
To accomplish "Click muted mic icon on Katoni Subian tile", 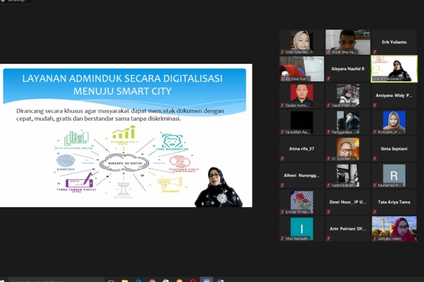I will [328, 185].
